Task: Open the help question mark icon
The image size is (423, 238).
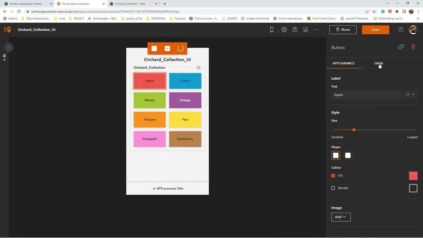Action: 401,29
